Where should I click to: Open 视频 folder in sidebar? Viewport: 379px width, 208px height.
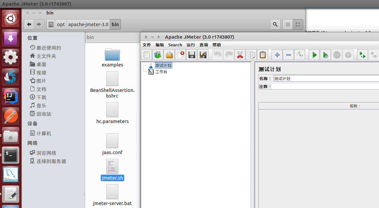point(38,72)
